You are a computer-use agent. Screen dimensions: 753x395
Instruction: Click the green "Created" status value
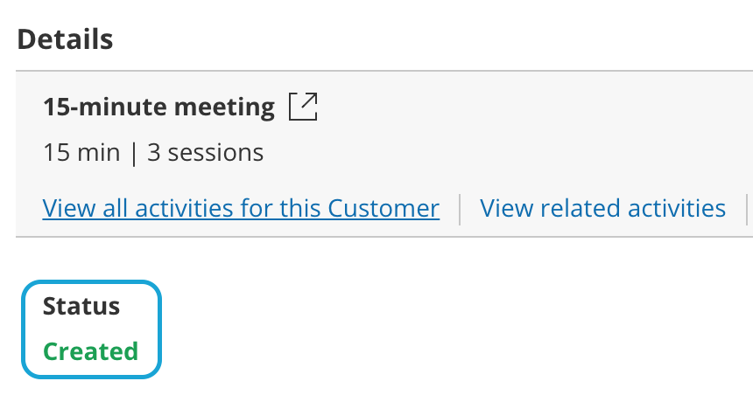91,351
